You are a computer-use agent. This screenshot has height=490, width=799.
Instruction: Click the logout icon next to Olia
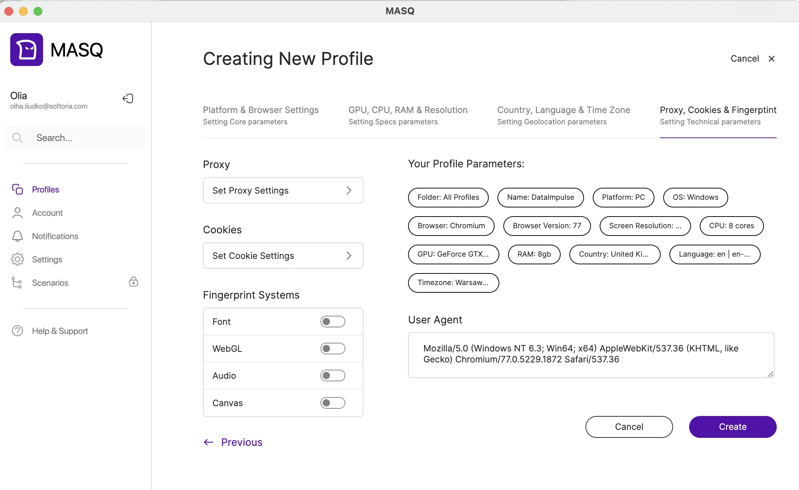128,98
